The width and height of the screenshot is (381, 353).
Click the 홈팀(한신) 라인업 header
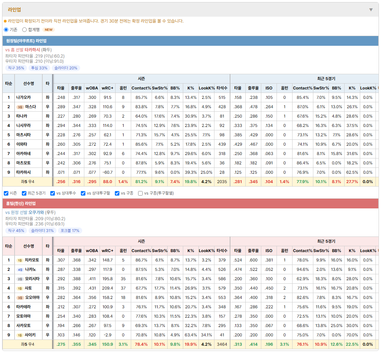click(x=190, y=204)
